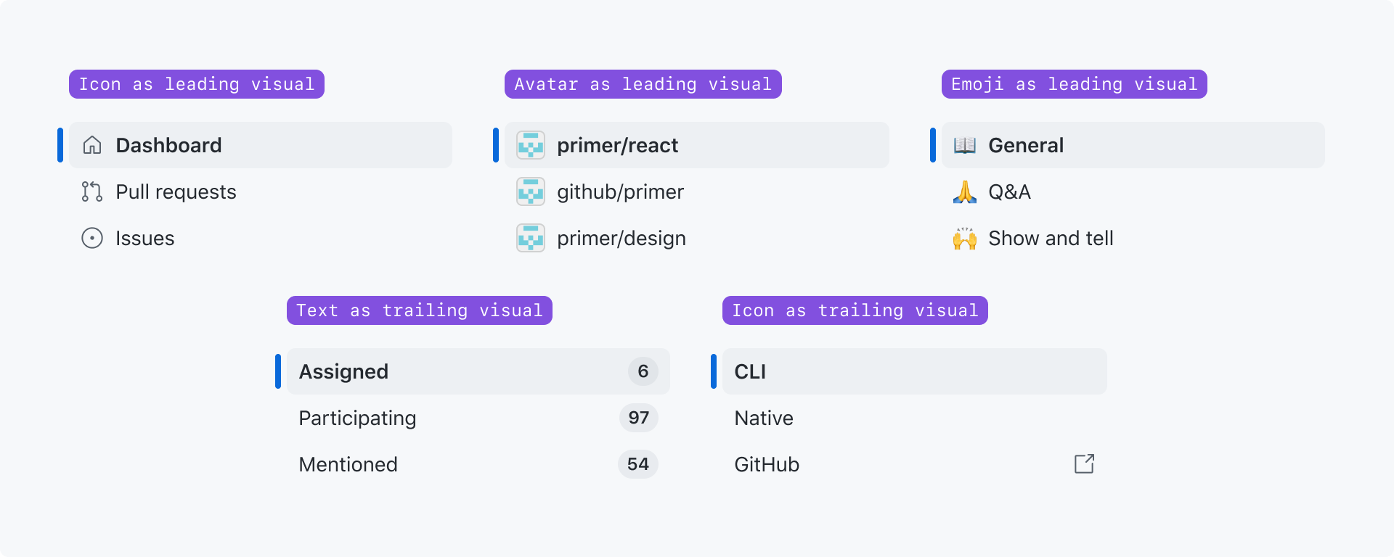Click the 'Icon as trailing visual' label

pyautogui.click(x=855, y=310)
